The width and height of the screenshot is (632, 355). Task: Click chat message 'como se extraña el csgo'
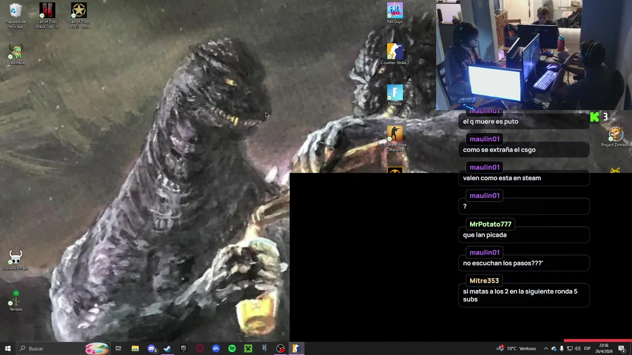pyautogui.click(x=524, y=150)
